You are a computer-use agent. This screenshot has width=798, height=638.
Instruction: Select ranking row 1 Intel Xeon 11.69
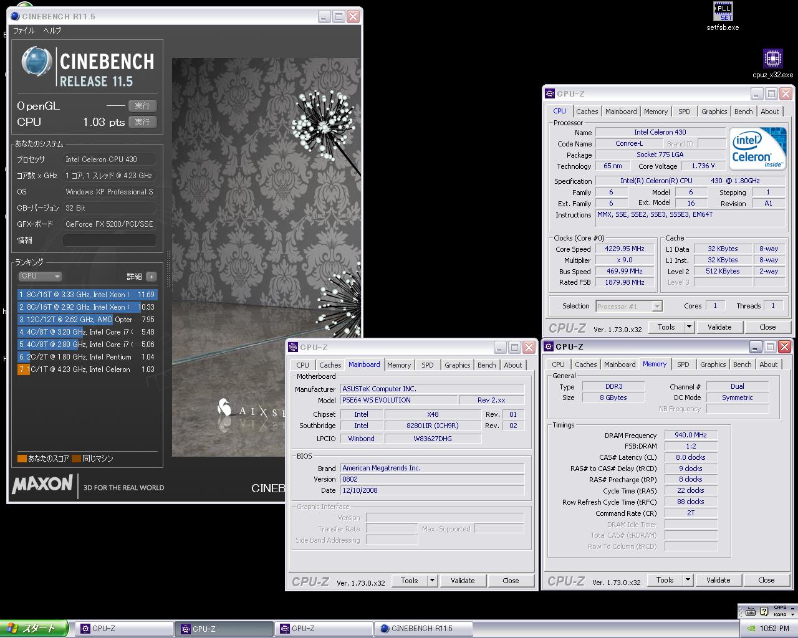[x=87, y=295]
